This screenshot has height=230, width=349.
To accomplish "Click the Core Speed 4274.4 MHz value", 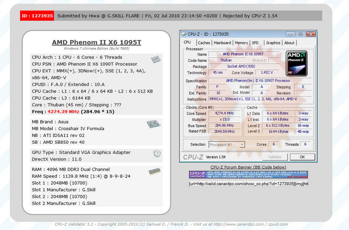I will pos(224,113).
